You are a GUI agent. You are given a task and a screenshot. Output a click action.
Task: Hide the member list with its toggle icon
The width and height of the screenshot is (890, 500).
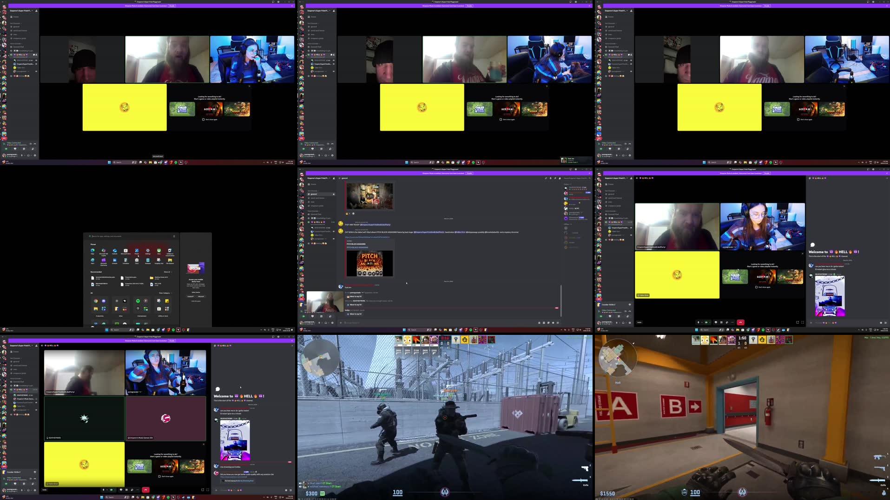[560, 178]
